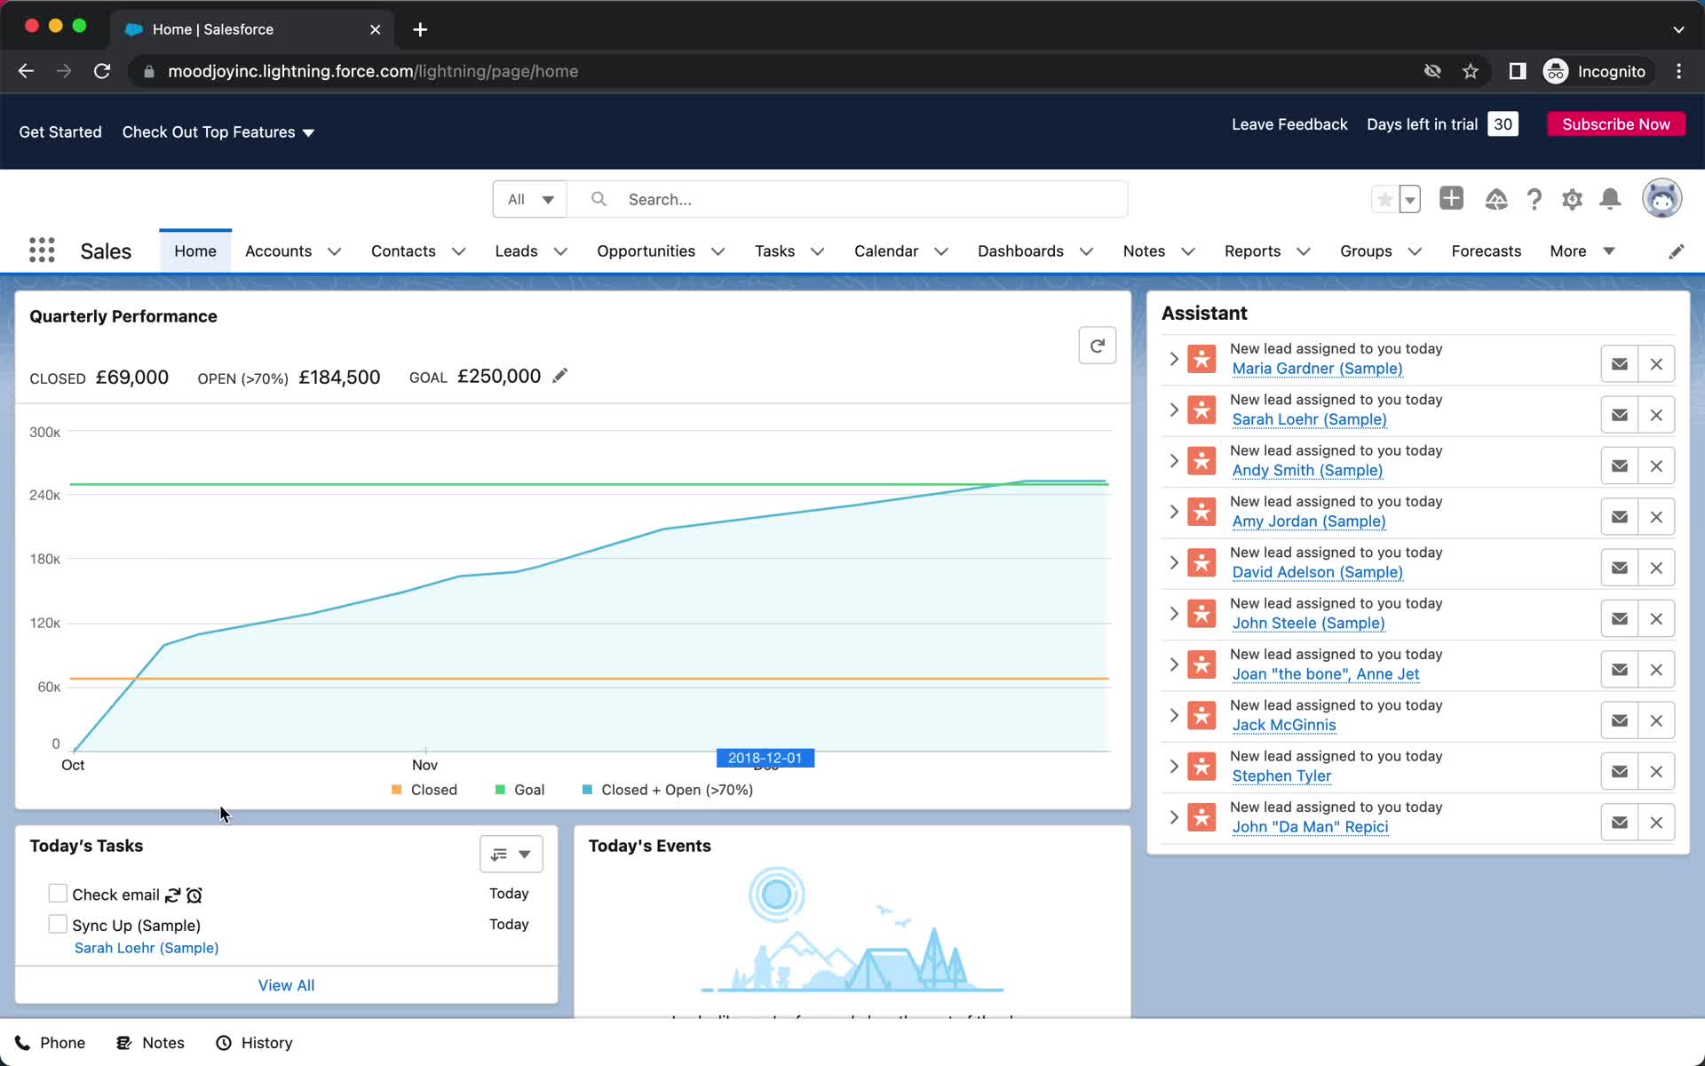Open the Dashboards tab
The width and height of the screenshot is (1705, 1066).
pyautogui.click(x=1020, y=251)
